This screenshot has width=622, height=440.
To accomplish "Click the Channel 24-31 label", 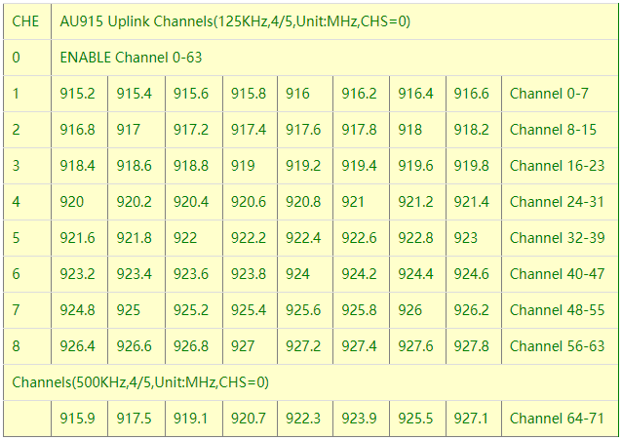I will tap(557, 202).
